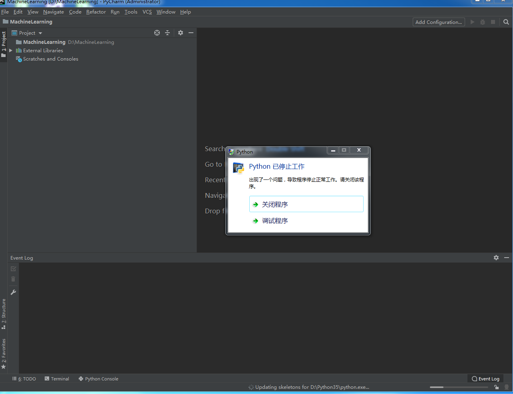Open Event Log settings gear

pyautogui.click(x=496, y=258)
